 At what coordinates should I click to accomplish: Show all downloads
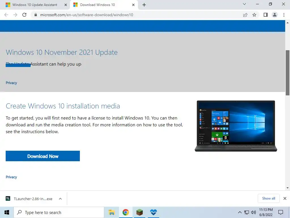[x=268, y=198]
